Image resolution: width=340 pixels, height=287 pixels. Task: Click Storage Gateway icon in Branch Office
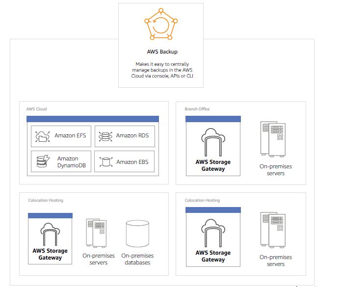(213, 142)
